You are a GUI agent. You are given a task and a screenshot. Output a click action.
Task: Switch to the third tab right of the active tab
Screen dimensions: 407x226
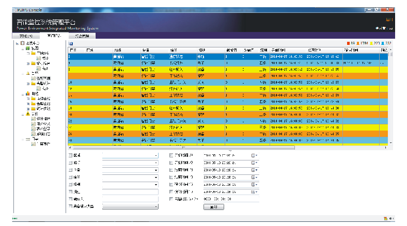click(82, 36)
